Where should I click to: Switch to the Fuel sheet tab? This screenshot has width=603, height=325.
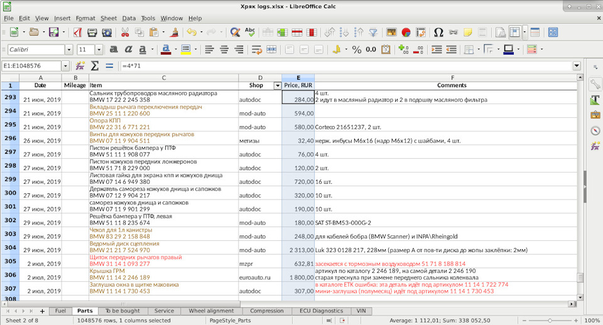click(60, 311)
